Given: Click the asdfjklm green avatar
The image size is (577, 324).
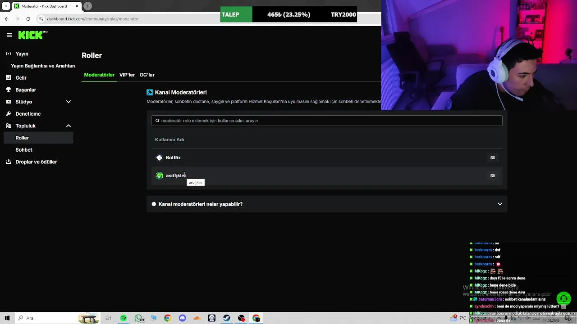Looking at the screenshot, I should [x=159, y=175].
